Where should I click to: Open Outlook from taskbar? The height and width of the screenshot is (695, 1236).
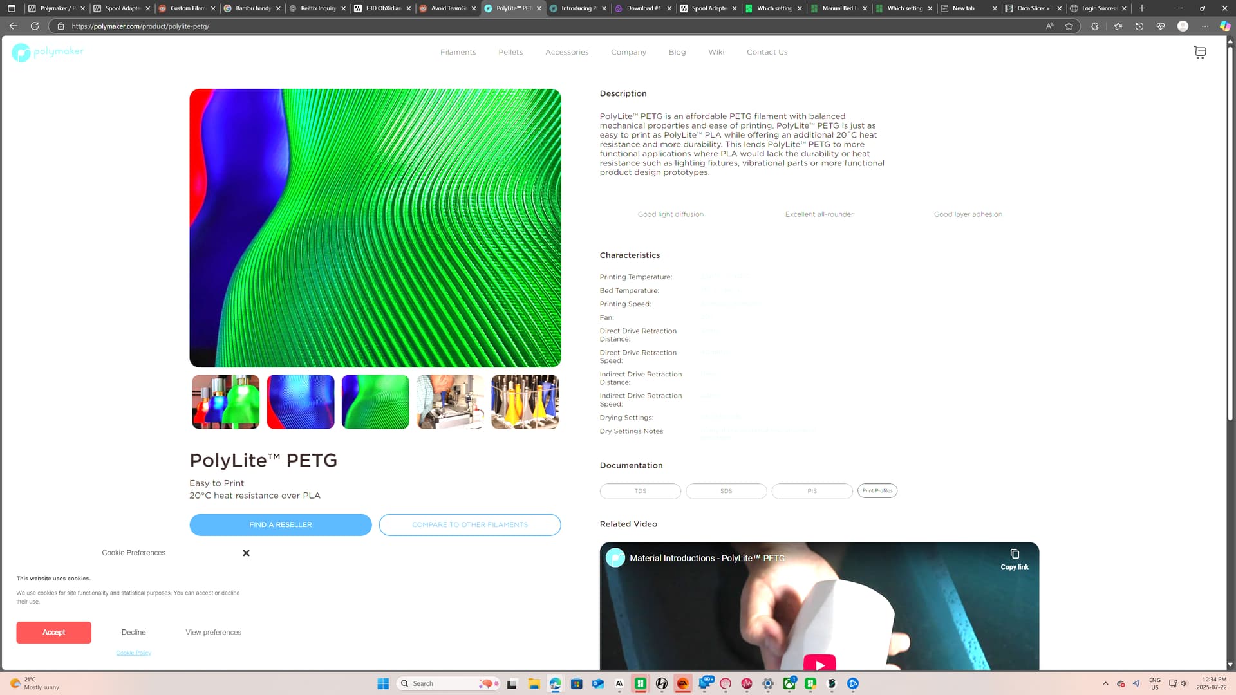pyautogui.click(x=598, y=683)
